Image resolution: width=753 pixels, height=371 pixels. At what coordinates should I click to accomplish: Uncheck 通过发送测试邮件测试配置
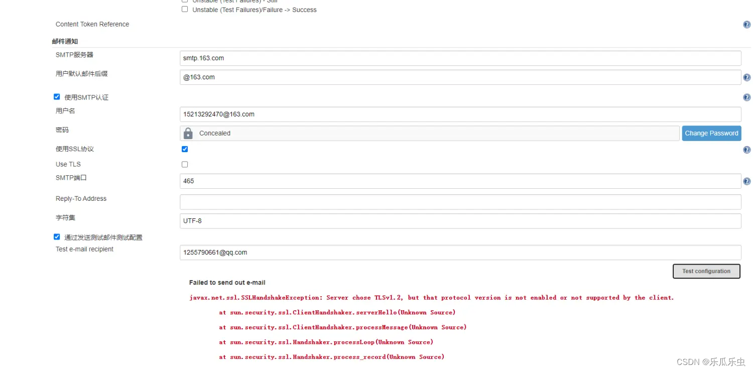point(57,236)
